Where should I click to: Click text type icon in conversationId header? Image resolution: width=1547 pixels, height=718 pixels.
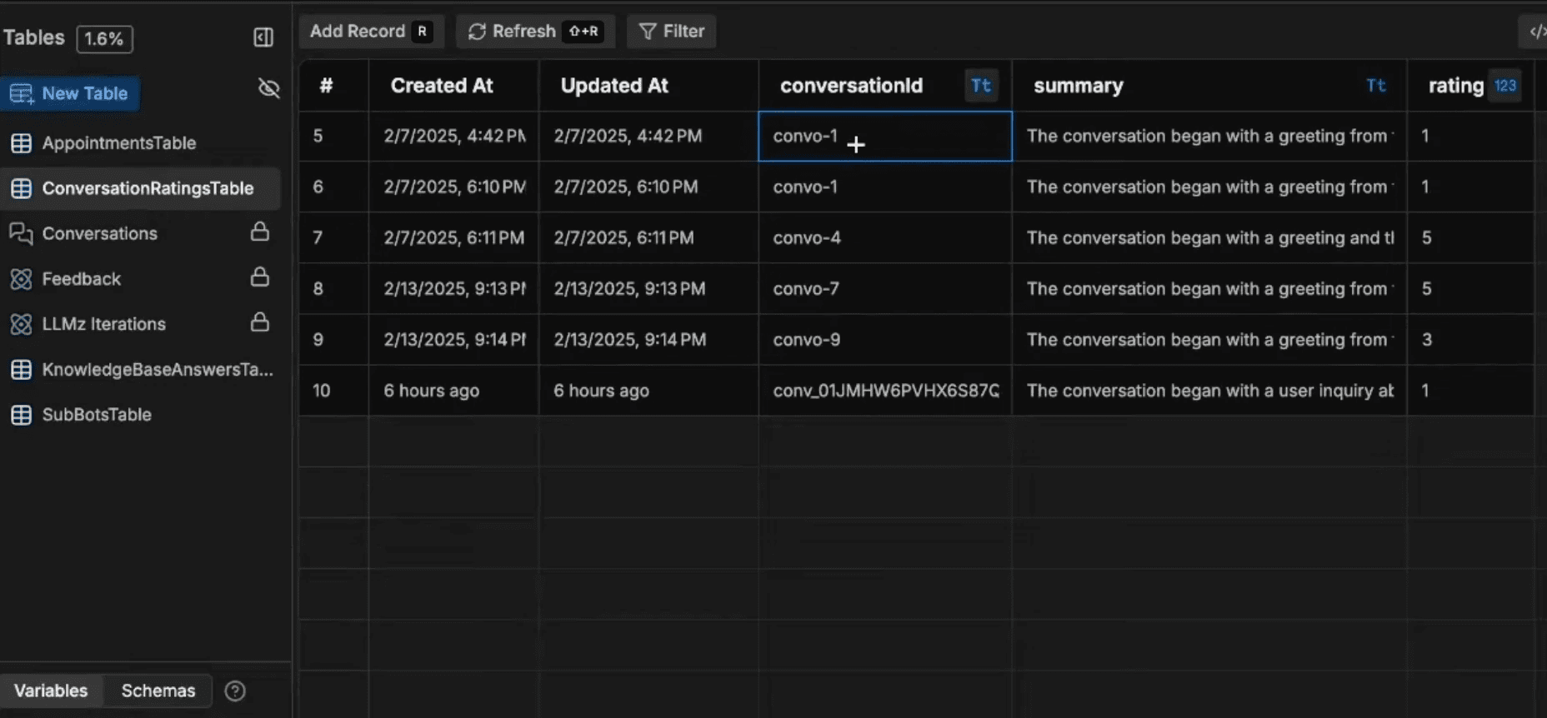pos(981,85)
